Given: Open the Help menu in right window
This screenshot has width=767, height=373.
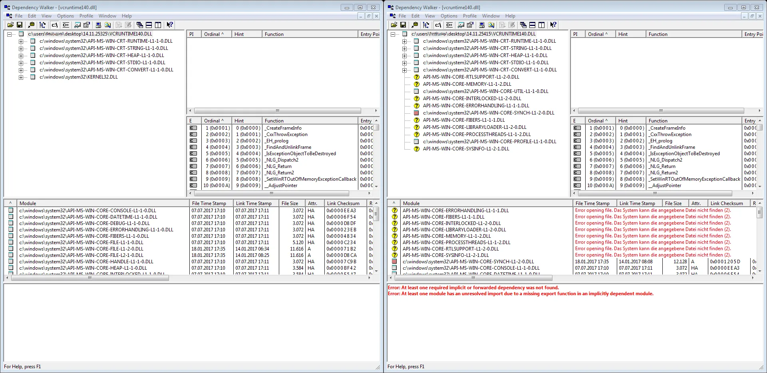Looking at the screenshot, I should click(x=510, y=16).
